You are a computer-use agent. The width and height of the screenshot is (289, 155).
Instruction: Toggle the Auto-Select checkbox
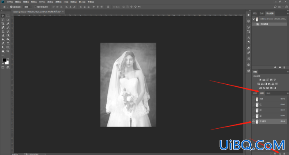(x=11, y=7)
